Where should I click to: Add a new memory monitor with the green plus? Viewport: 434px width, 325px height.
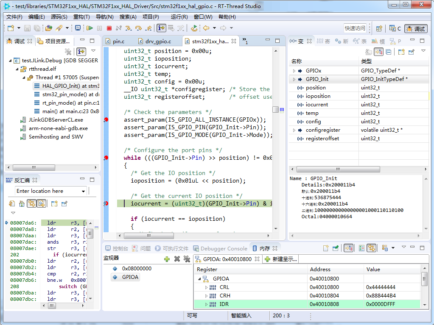[x=167, y=259]
